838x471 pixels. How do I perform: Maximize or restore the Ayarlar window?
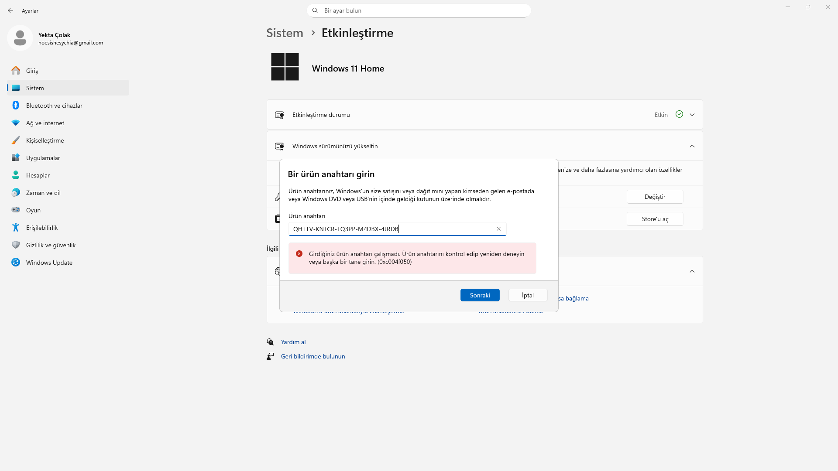pos(808,7)
